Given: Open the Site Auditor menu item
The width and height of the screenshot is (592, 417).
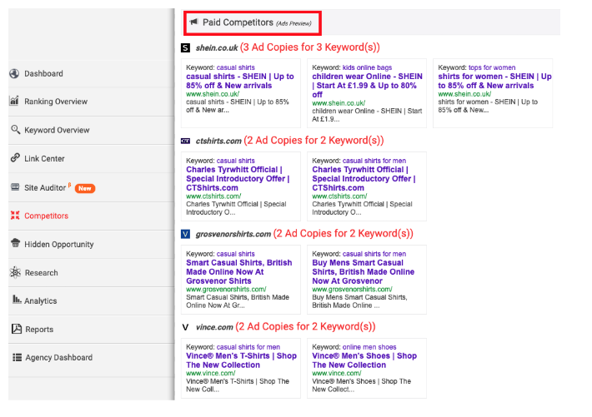Looking at the screenshot, I should point(45,187).
